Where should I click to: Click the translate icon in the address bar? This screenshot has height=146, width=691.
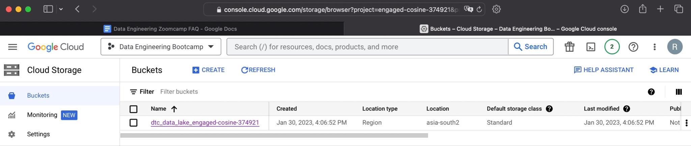click(468, 9)
